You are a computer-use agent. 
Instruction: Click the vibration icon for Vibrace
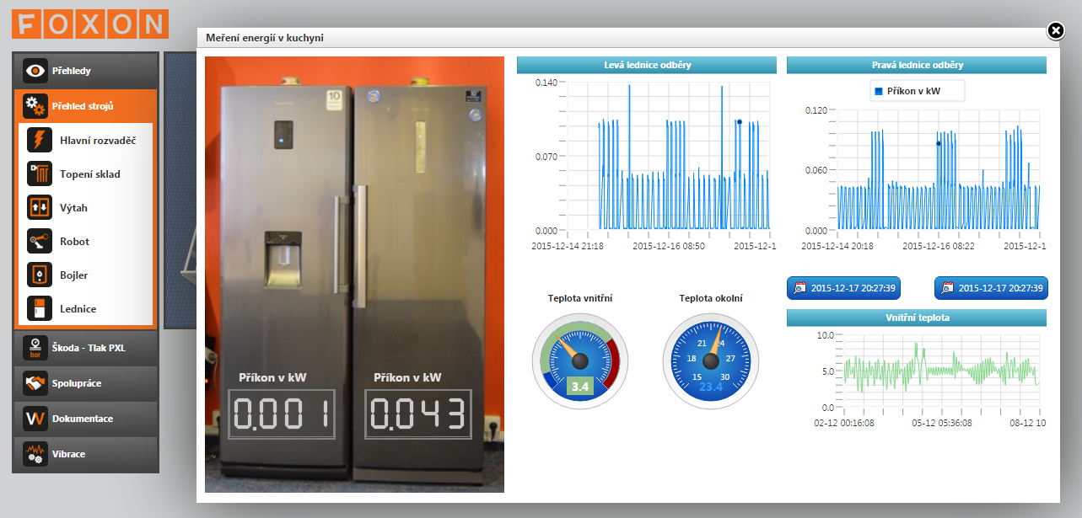coord(35,454)
